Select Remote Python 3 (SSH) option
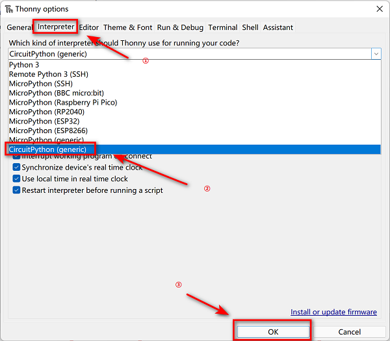Screen dimensions: 390x341 [194, 74]
